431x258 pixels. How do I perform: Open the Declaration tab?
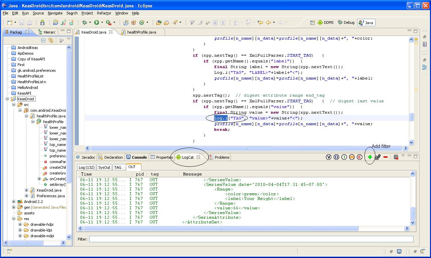coord(110,157)
